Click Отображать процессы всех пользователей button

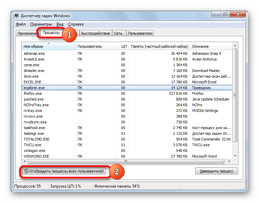pyautogui.click(x=64, y=171)
